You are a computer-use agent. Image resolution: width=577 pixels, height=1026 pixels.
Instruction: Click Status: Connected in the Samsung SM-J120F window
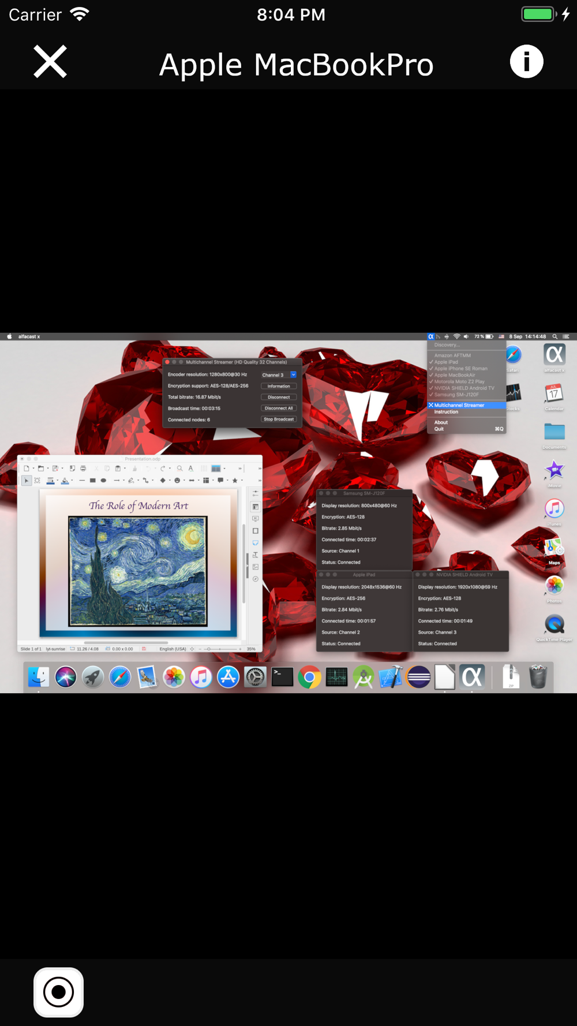(341, 563)
